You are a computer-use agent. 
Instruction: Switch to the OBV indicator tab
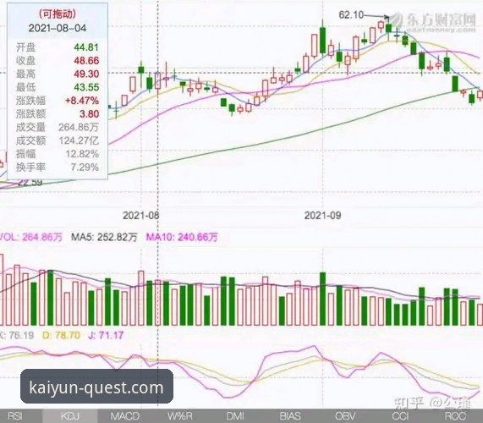345,416
